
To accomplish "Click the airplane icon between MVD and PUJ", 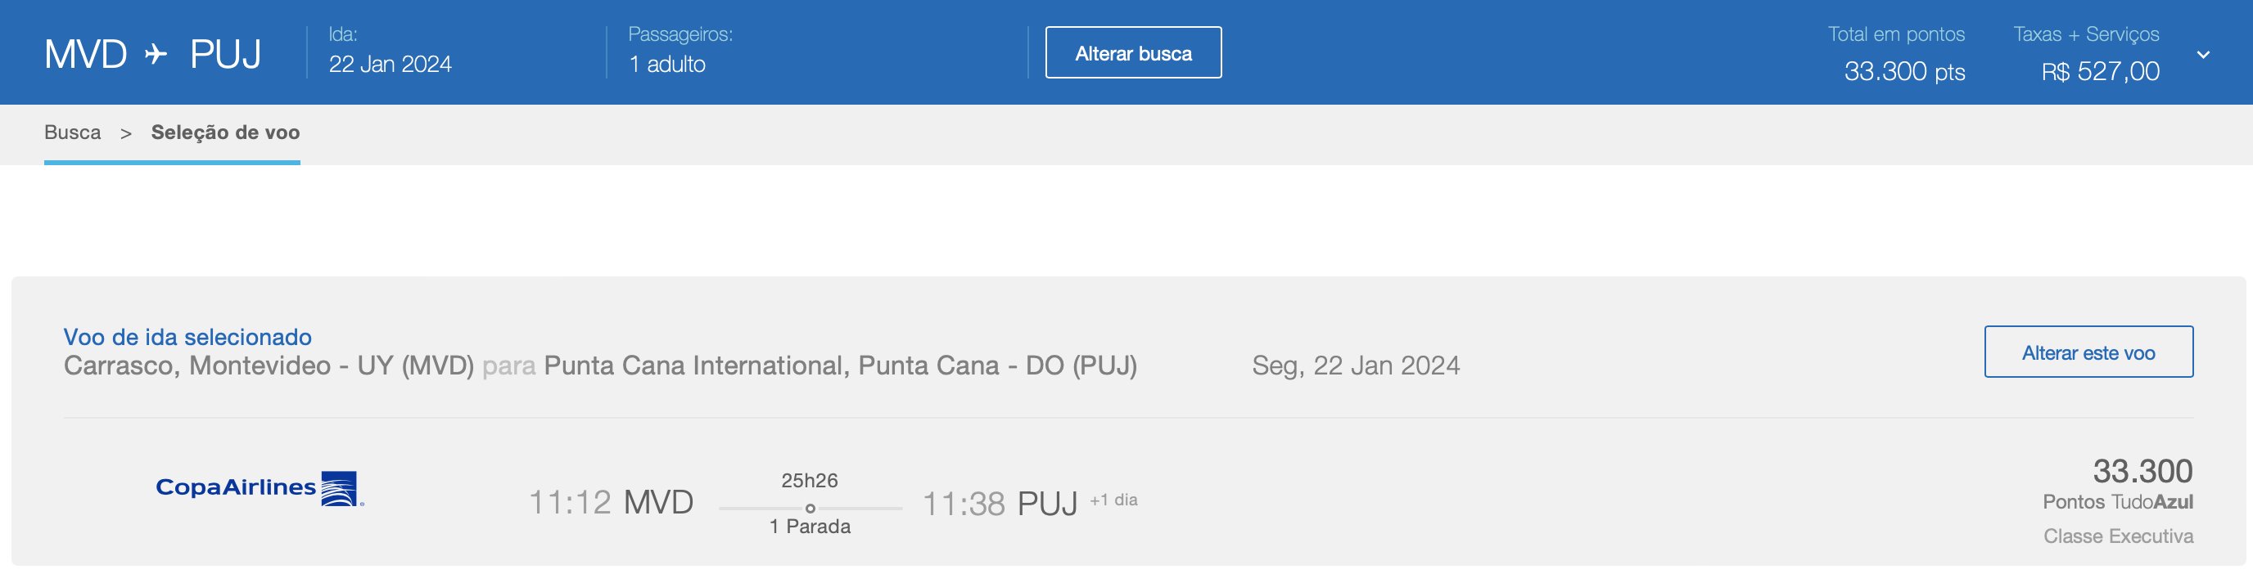I will coord(156,54).
